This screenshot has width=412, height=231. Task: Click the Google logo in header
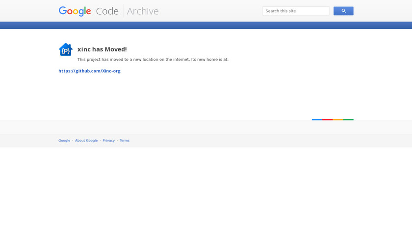[75, 11]
